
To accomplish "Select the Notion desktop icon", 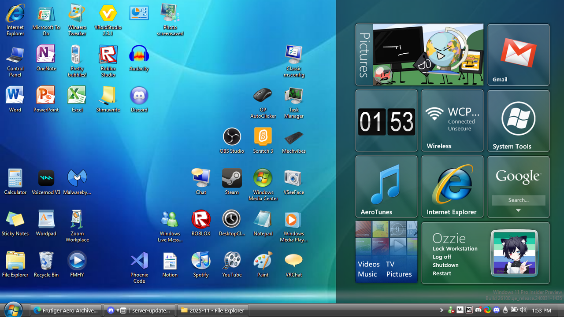I will (170, 265).
